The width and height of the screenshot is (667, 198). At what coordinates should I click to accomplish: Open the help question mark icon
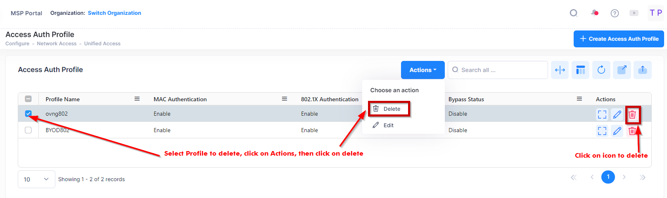tap(615, 13)
